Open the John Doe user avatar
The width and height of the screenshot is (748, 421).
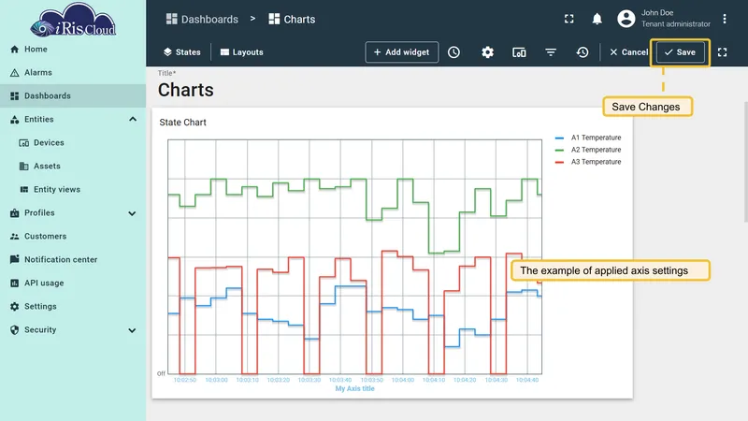[626, 19]
